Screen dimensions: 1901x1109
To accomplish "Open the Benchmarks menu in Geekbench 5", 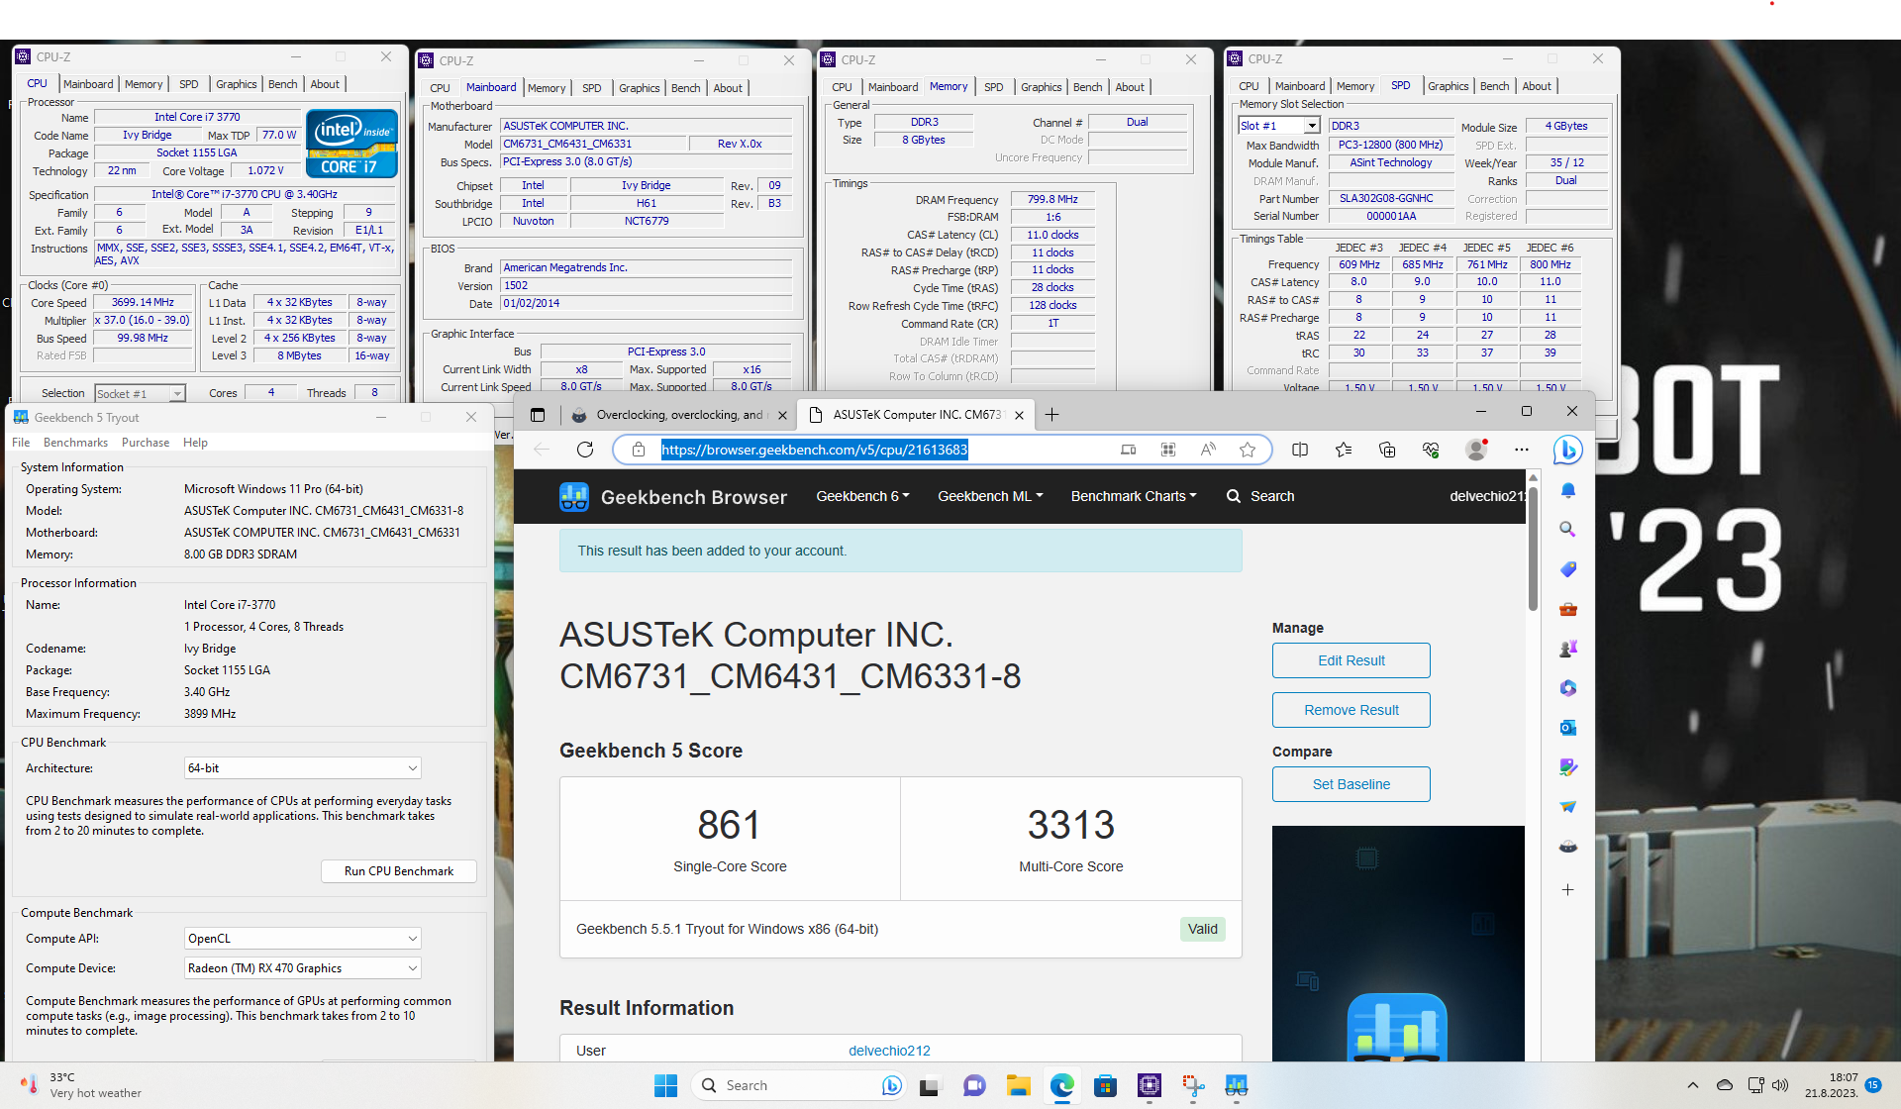I will point(75,443).
